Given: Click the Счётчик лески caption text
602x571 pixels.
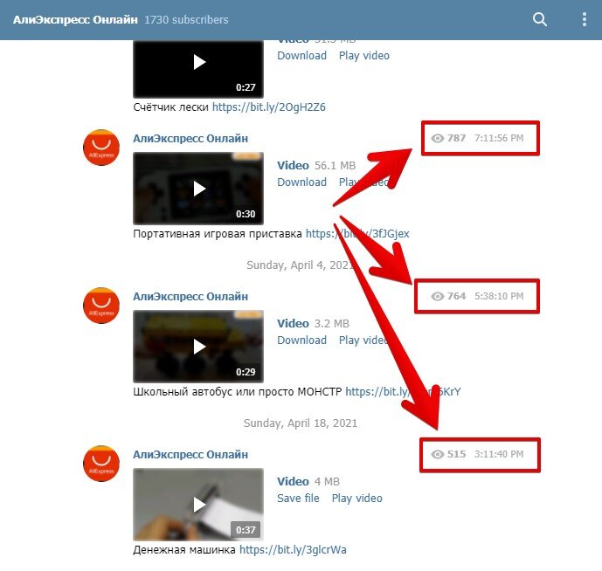Looking at the screenshot, I should pyautogui.click(x=171, y=107).
